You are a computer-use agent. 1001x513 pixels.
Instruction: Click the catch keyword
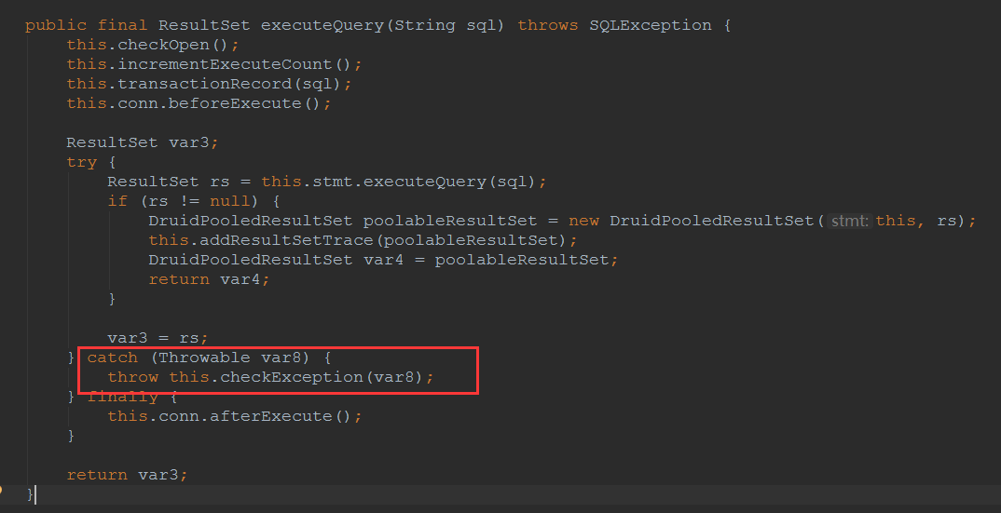112,358
